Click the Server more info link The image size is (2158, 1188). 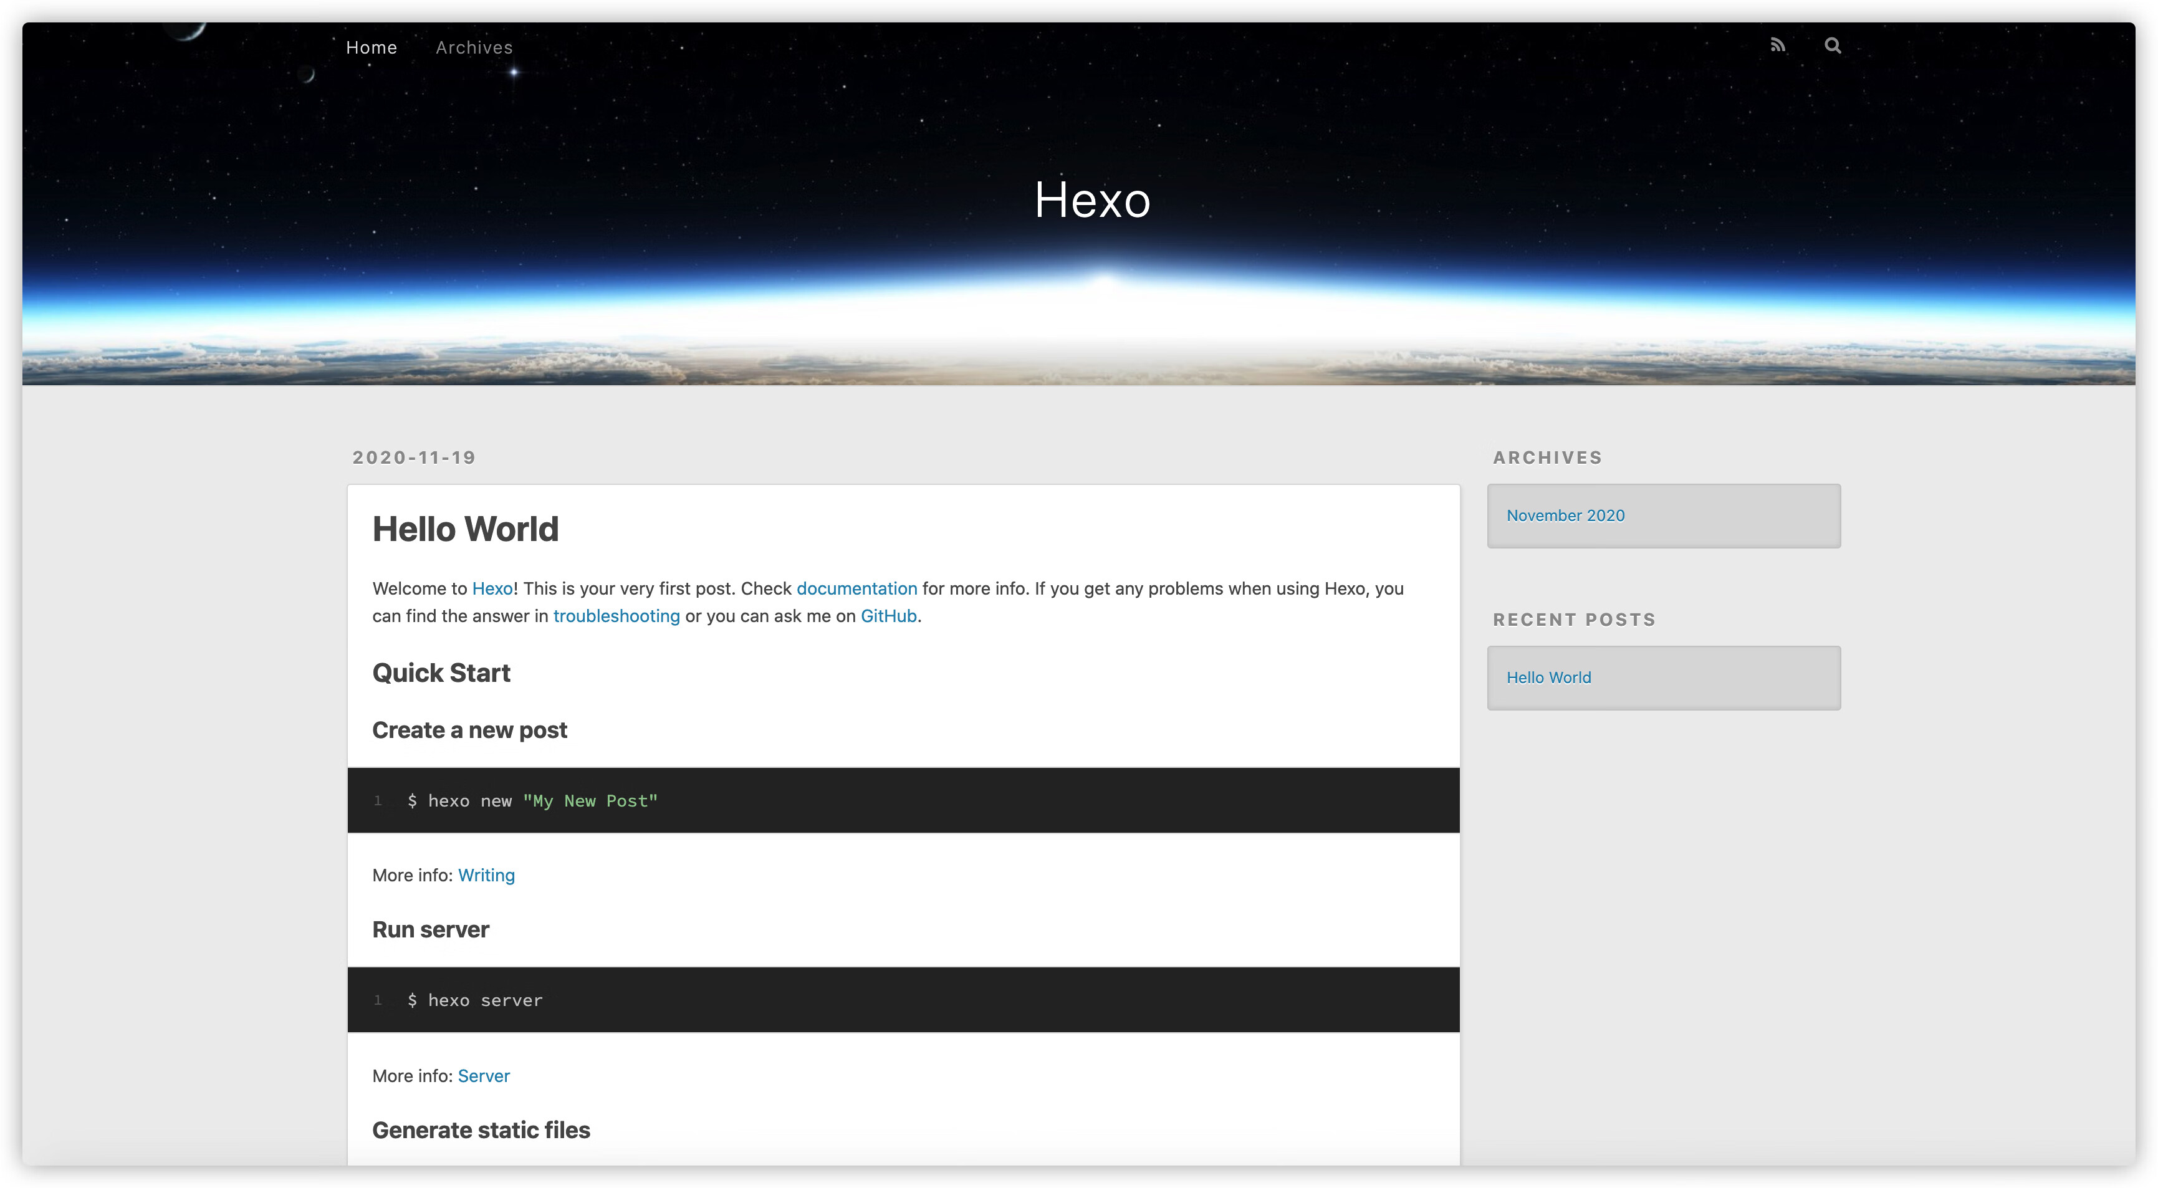coord(483,1076)
